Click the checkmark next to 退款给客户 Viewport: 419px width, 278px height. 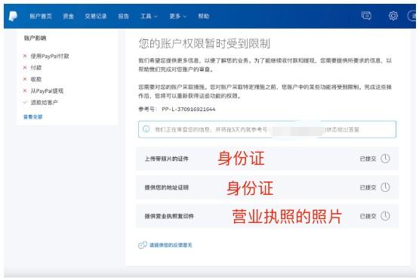25,103
